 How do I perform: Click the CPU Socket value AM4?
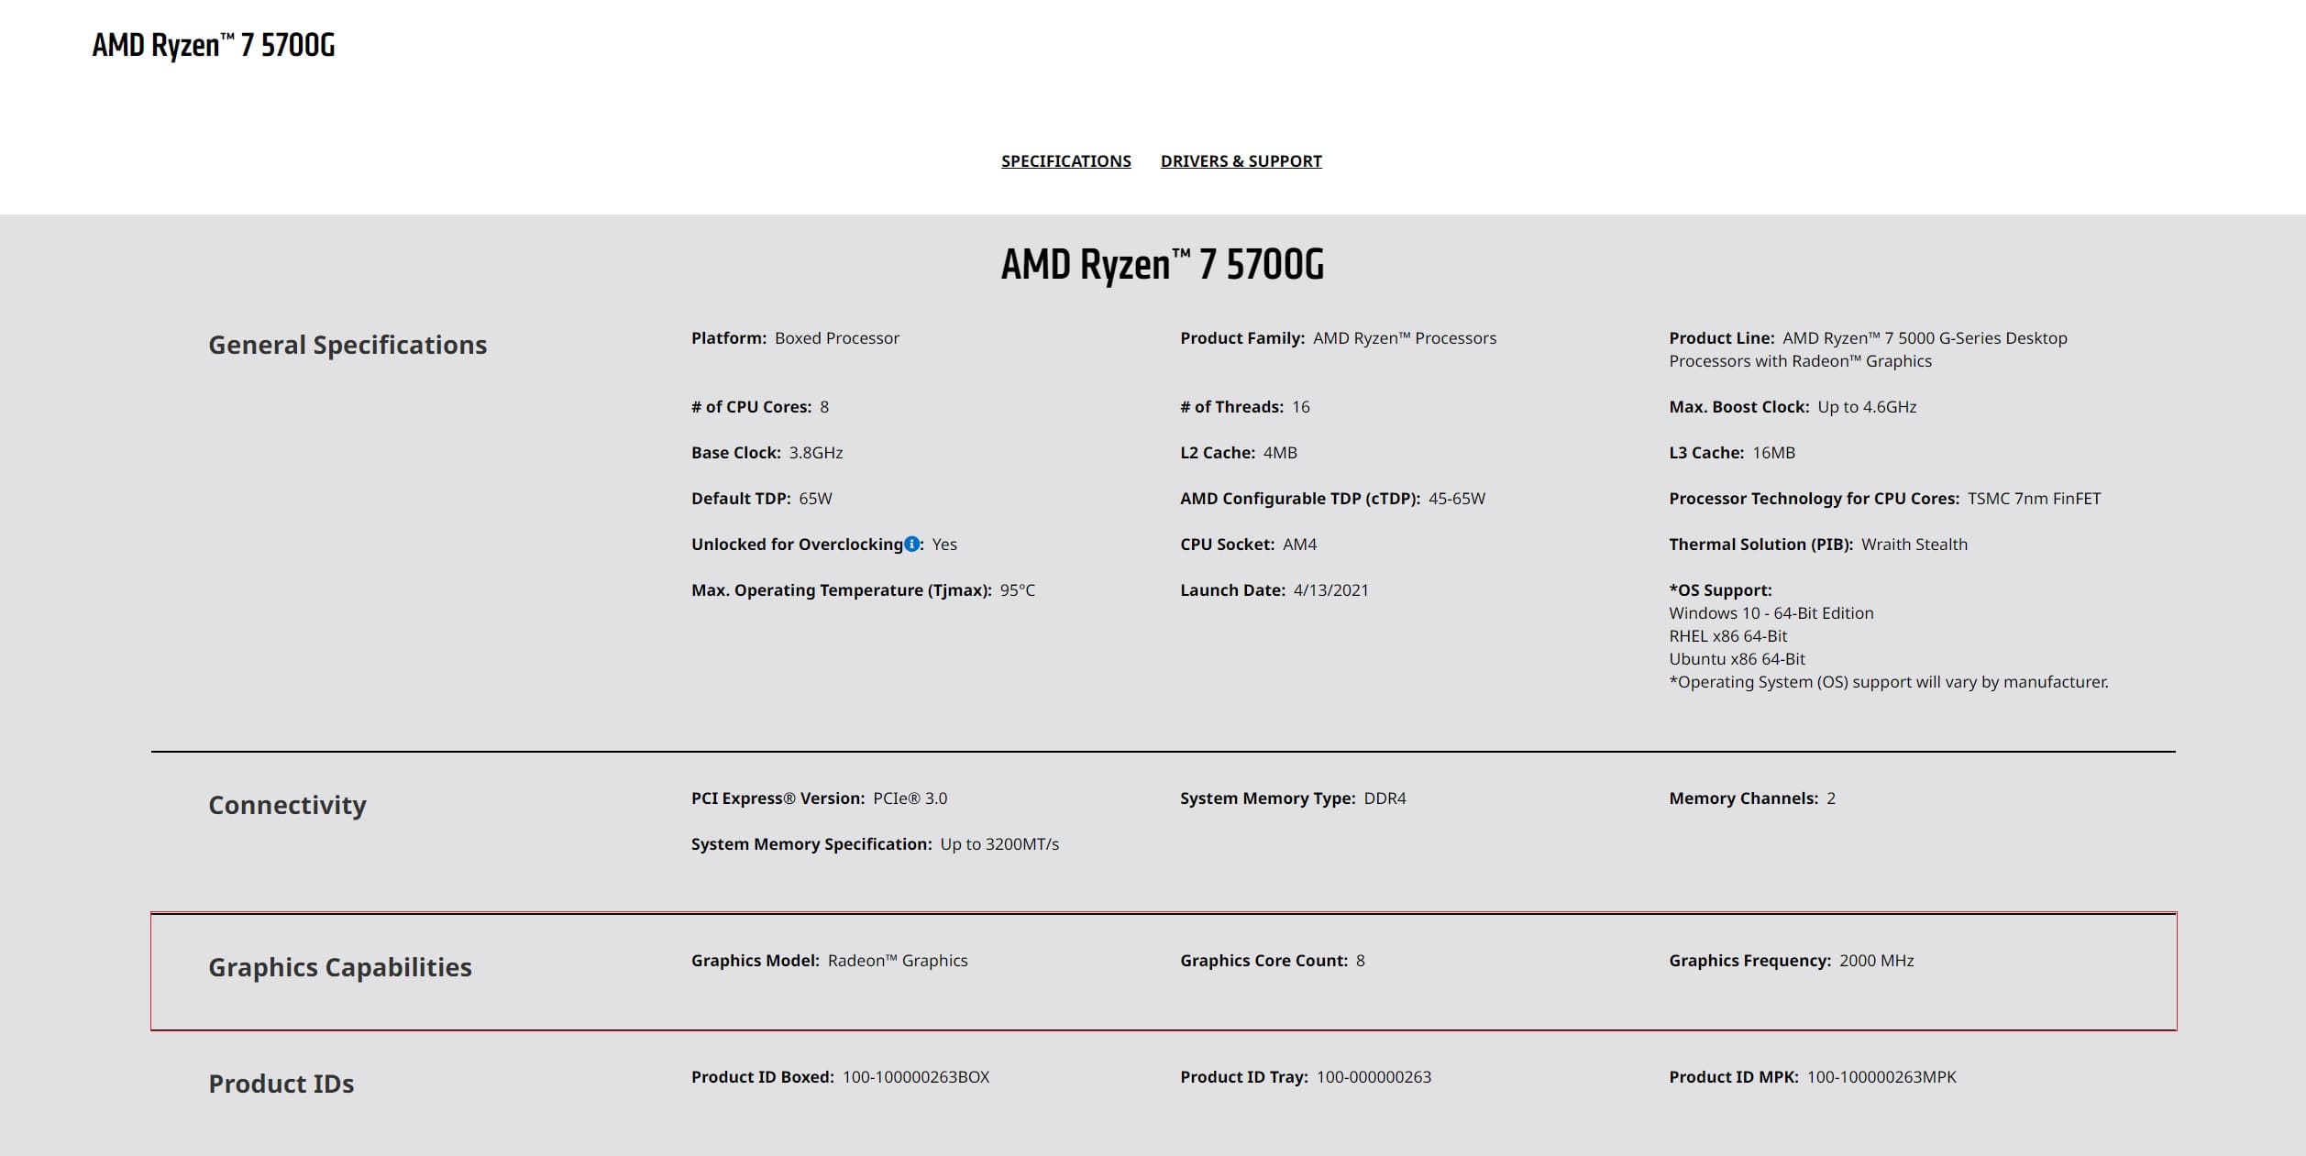click(x=1299, y=545)
